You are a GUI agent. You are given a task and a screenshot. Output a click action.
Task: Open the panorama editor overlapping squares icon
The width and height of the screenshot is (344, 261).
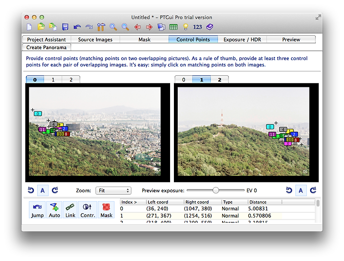point(161,27)
